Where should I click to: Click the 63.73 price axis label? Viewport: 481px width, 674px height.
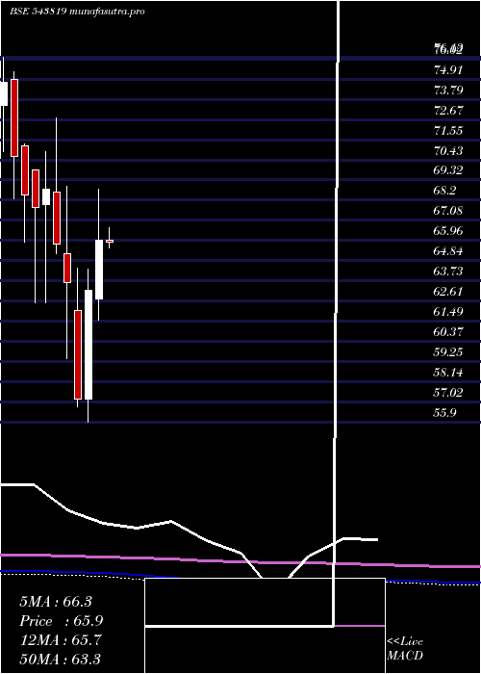(x=448, y=271)
